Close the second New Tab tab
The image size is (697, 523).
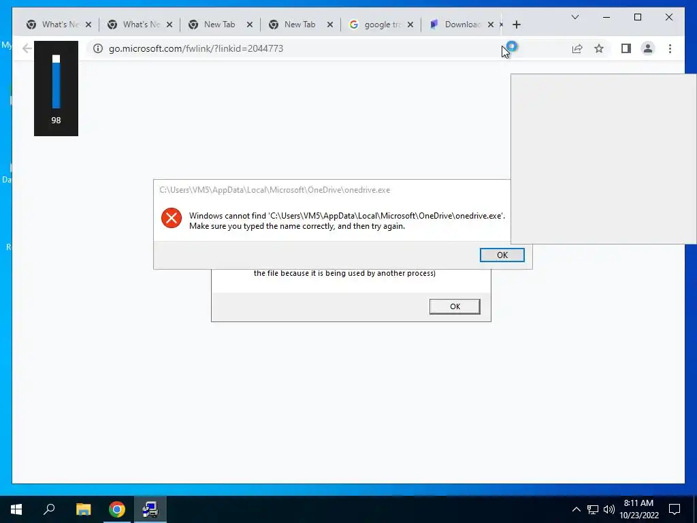pyautogui.click(x=330, y=25)
